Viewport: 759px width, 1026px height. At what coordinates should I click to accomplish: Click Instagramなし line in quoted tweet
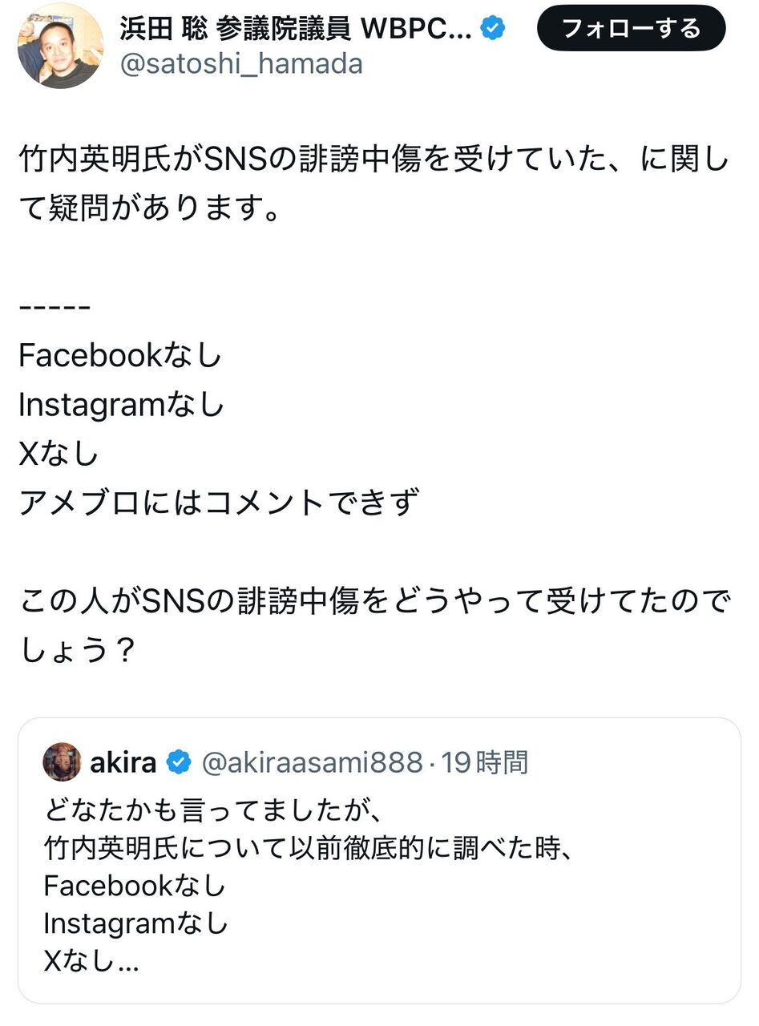(135, 923)
